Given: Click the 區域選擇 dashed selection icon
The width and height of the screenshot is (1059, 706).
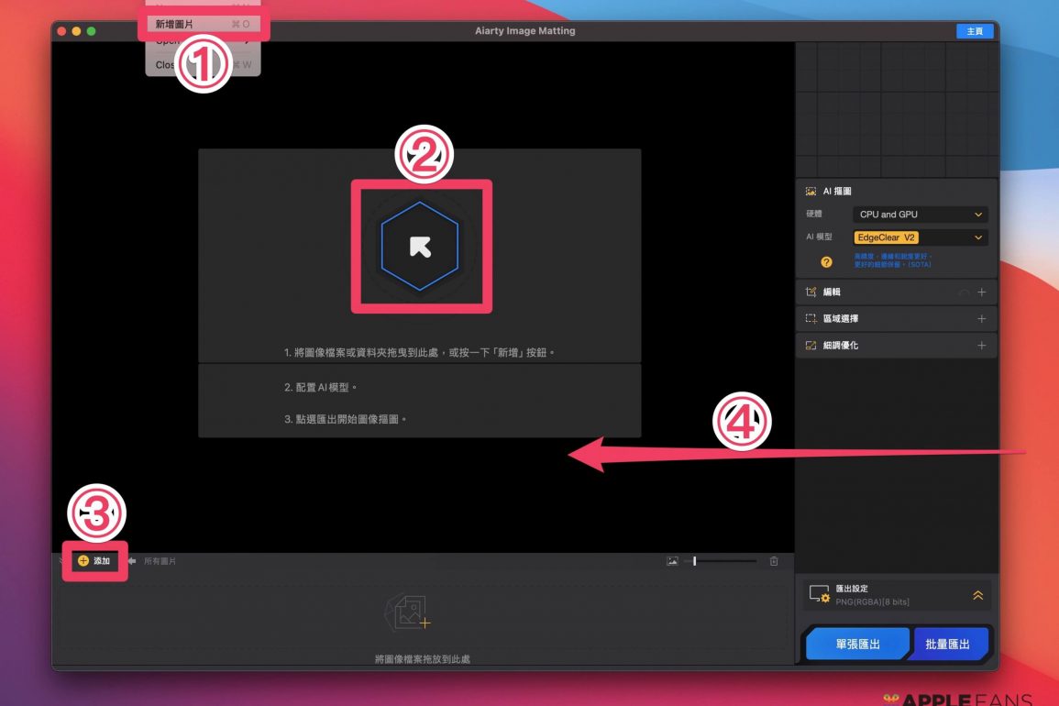Looking at the screenshot, I should [811, 319].
